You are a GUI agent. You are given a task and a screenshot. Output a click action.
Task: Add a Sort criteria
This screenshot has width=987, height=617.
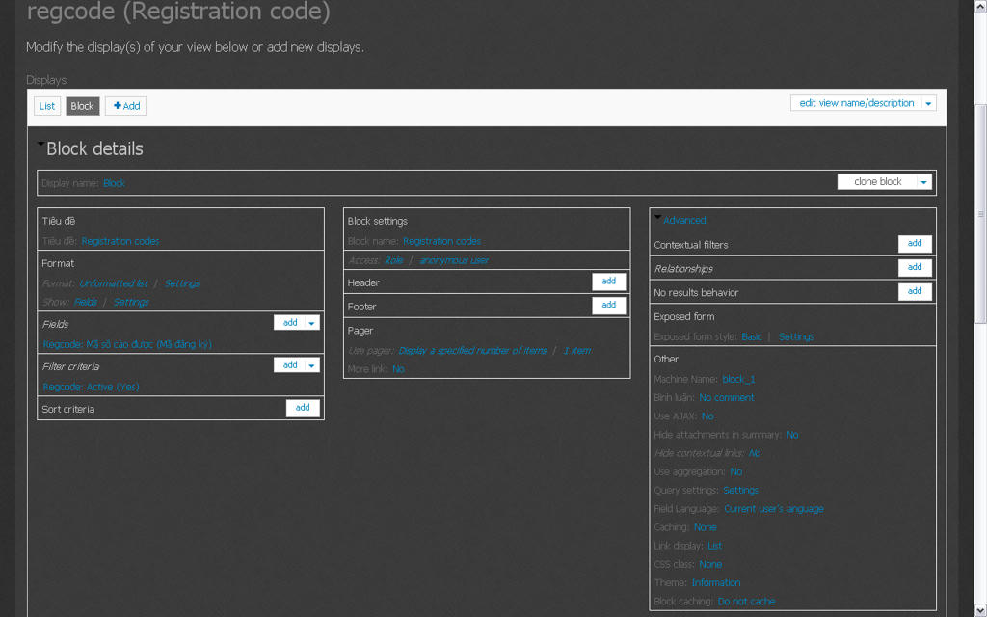click(x=303, y=408)
